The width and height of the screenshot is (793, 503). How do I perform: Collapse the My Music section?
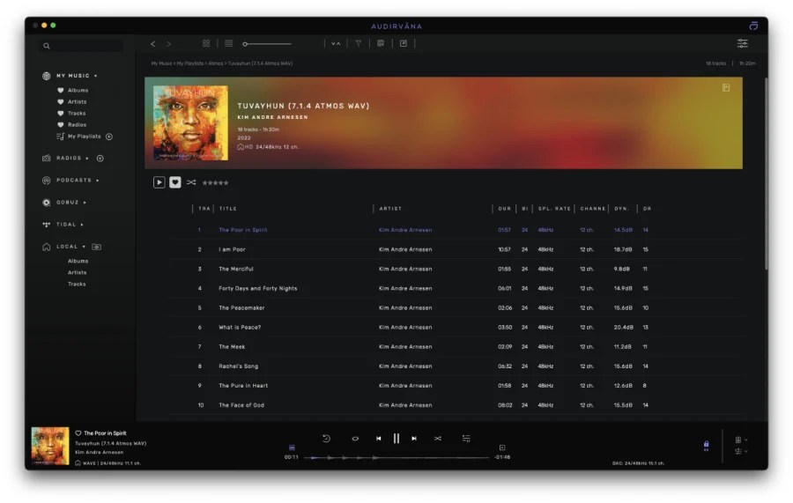(96, 76)
